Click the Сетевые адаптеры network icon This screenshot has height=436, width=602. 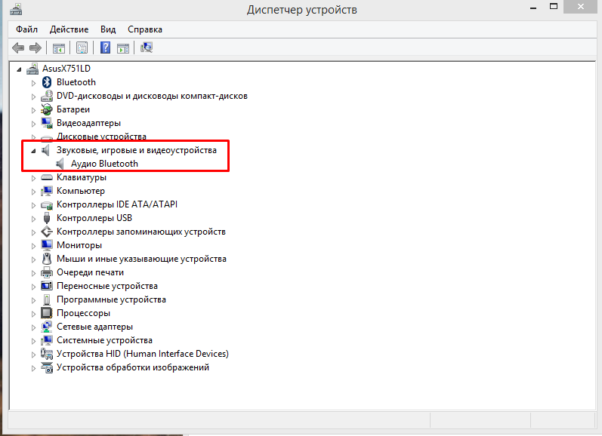47,327
